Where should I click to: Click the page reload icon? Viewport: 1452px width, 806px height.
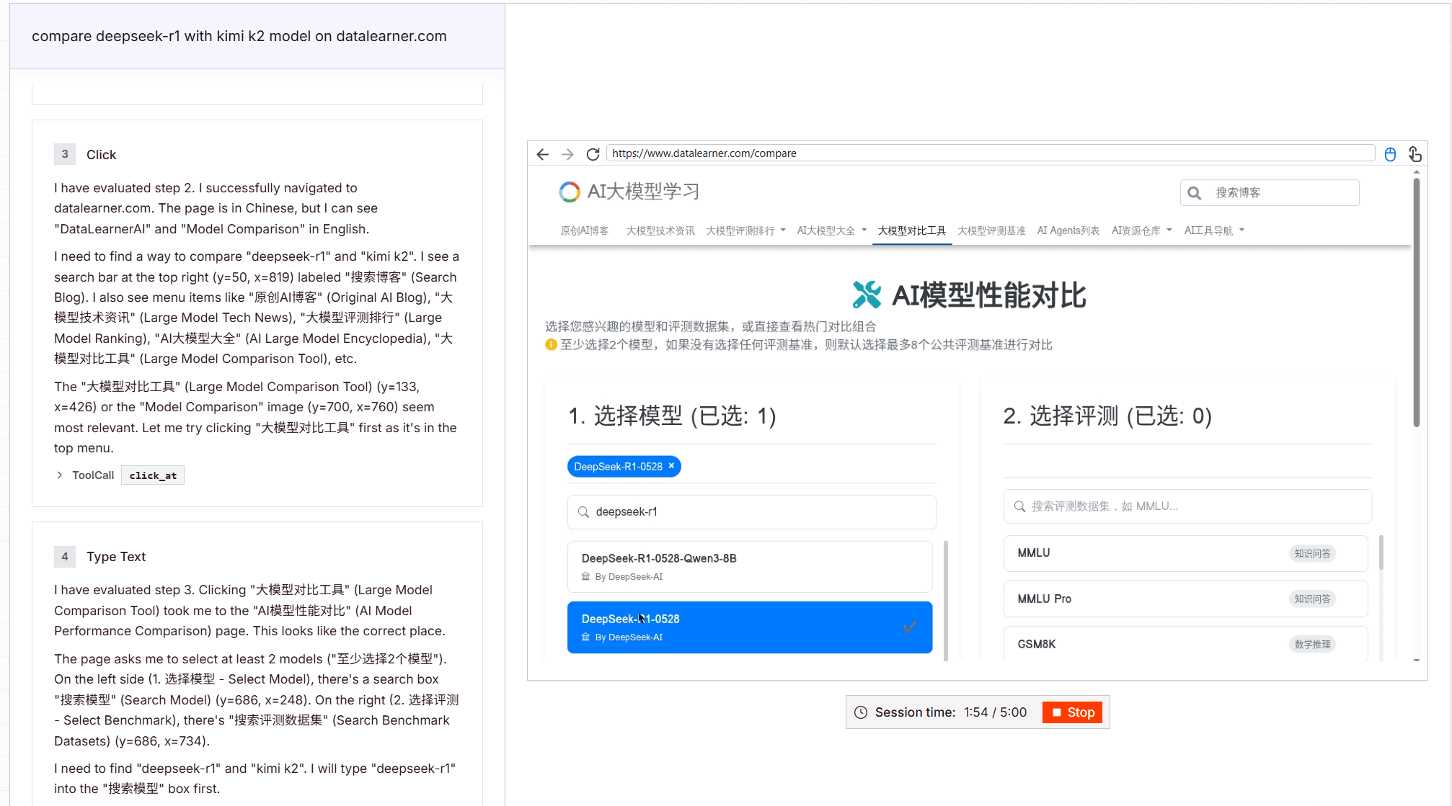pyautogui.click(x=593, y=154)
